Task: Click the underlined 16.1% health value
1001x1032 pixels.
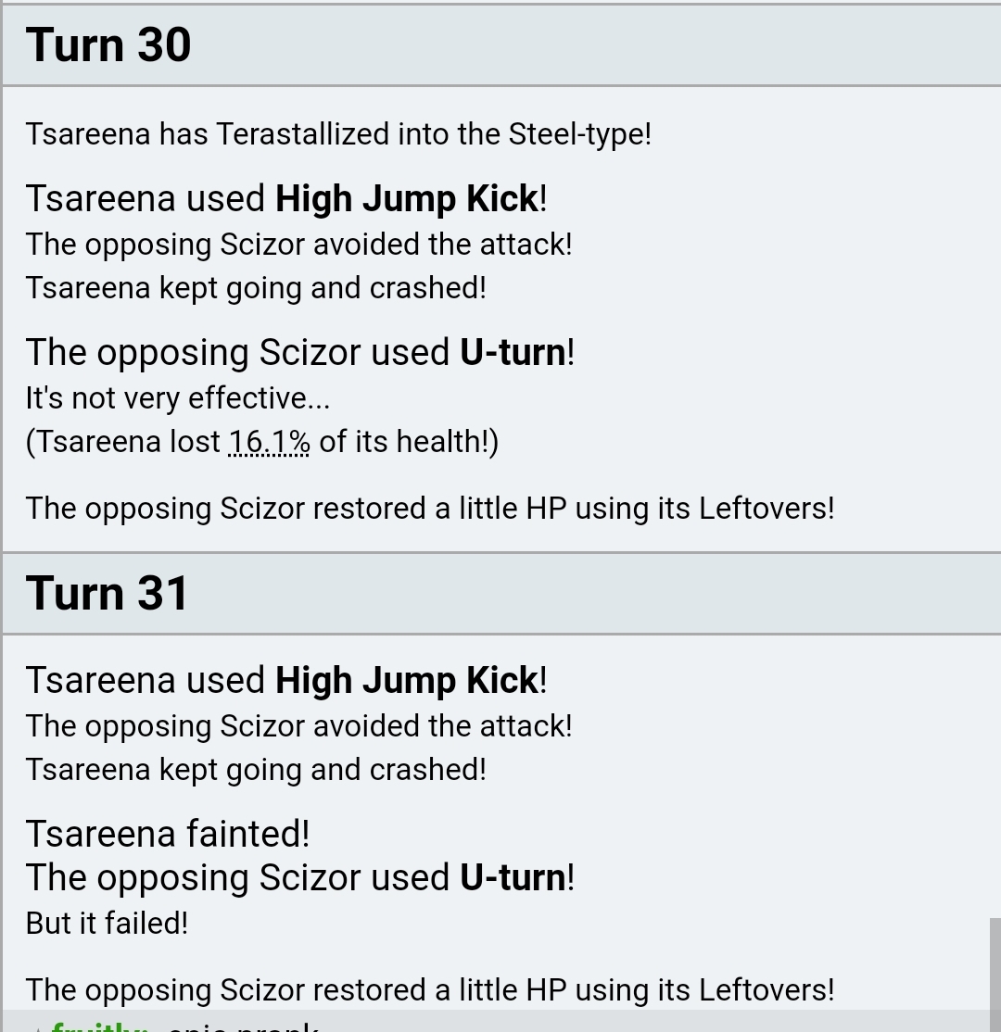Action: coord(270,442)
